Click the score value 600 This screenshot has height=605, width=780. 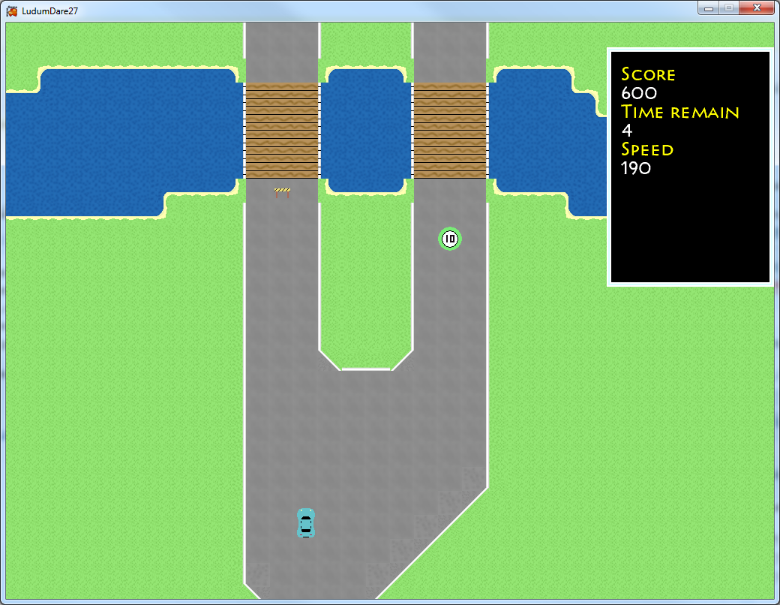639,93
